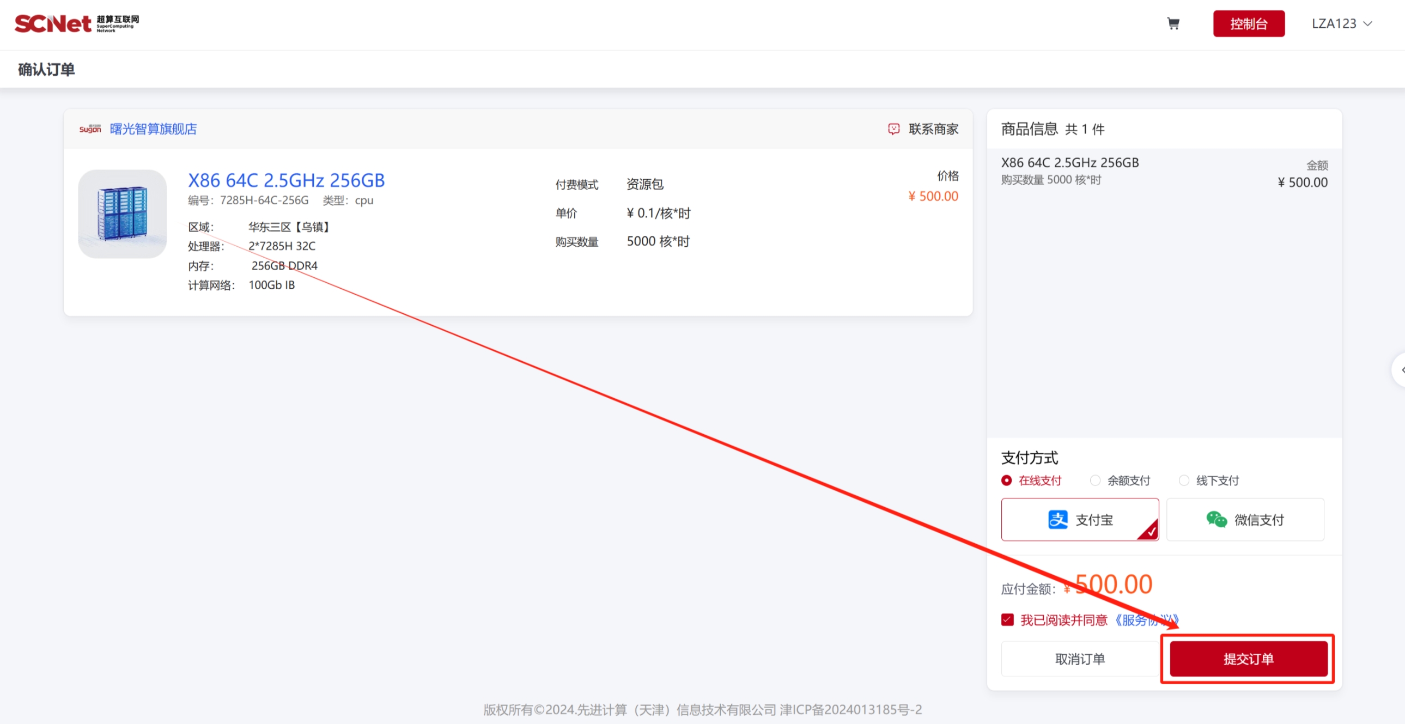1405x724 pixels.
Task: Click the WeChat Pay logo icon
Action: [x=1216, y=519]
